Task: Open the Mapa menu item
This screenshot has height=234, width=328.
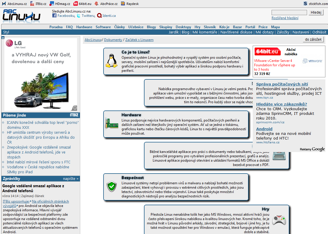Action: (275, 27)
